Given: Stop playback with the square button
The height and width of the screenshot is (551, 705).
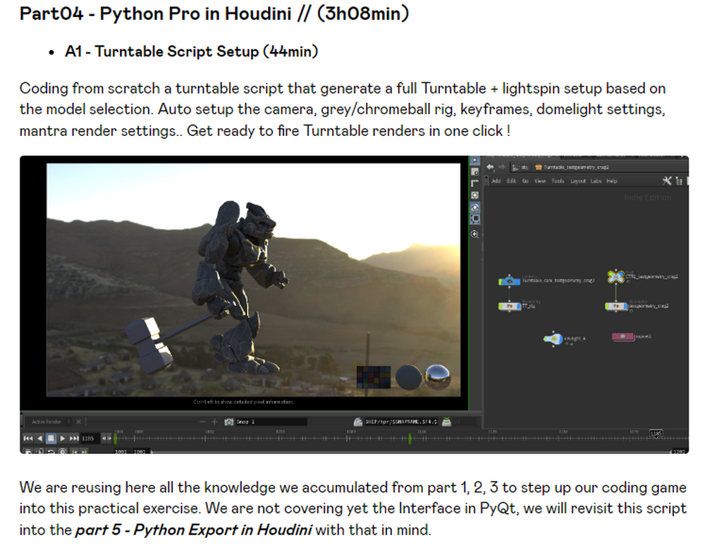Looking at the screenshot, I should (51, 438).
